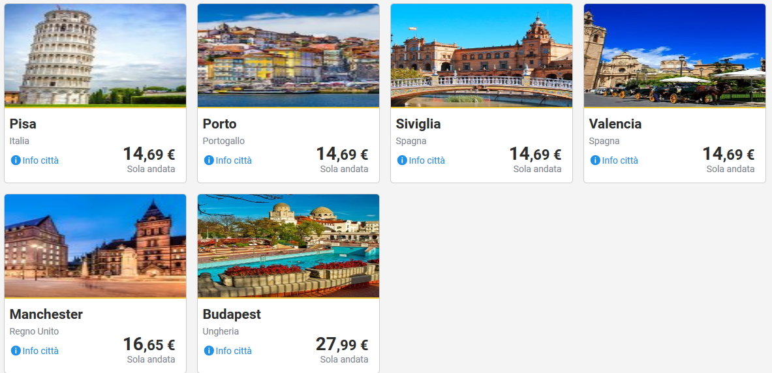The height and width of the screenshot is (373, 772).
Task: Click the 16,65 € Manchester price
Action: point(149,345)
